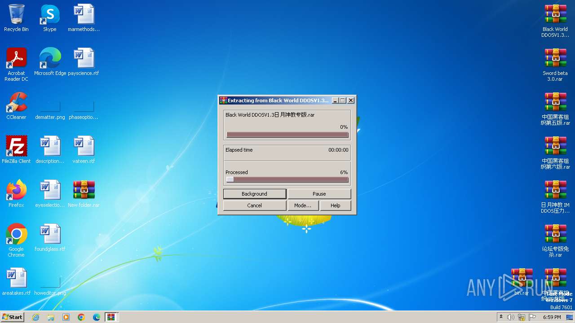Select the marmethods document icon

click(84, 18)
